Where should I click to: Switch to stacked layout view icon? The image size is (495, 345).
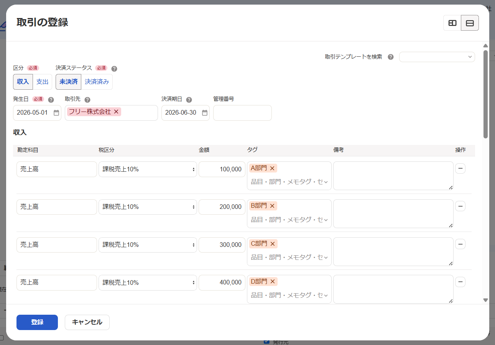click(x=470, y=23)
